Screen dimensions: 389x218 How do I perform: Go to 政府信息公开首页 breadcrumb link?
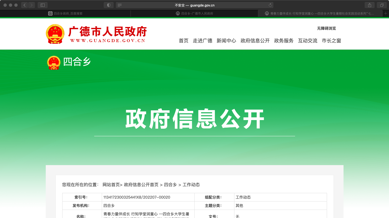pyautogui.click(x=141, y=185)
